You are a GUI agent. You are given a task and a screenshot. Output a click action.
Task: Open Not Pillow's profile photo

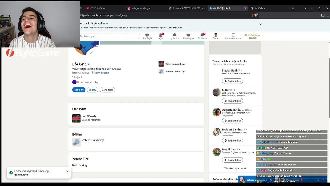coord(217,152)
